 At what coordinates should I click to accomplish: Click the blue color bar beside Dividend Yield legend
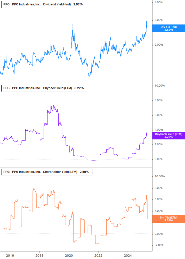tap(2, 4)
